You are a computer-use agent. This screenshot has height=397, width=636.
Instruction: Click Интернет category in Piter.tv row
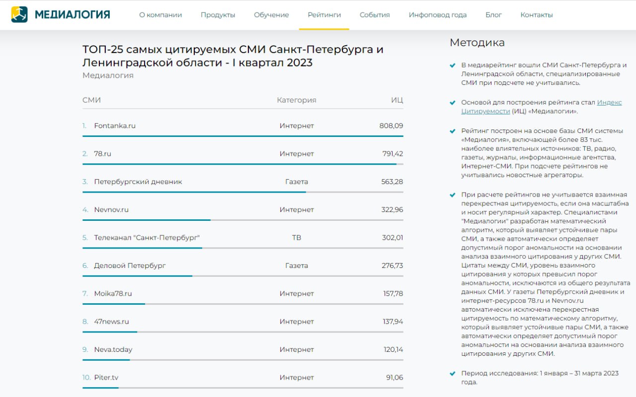pos(297,377)
